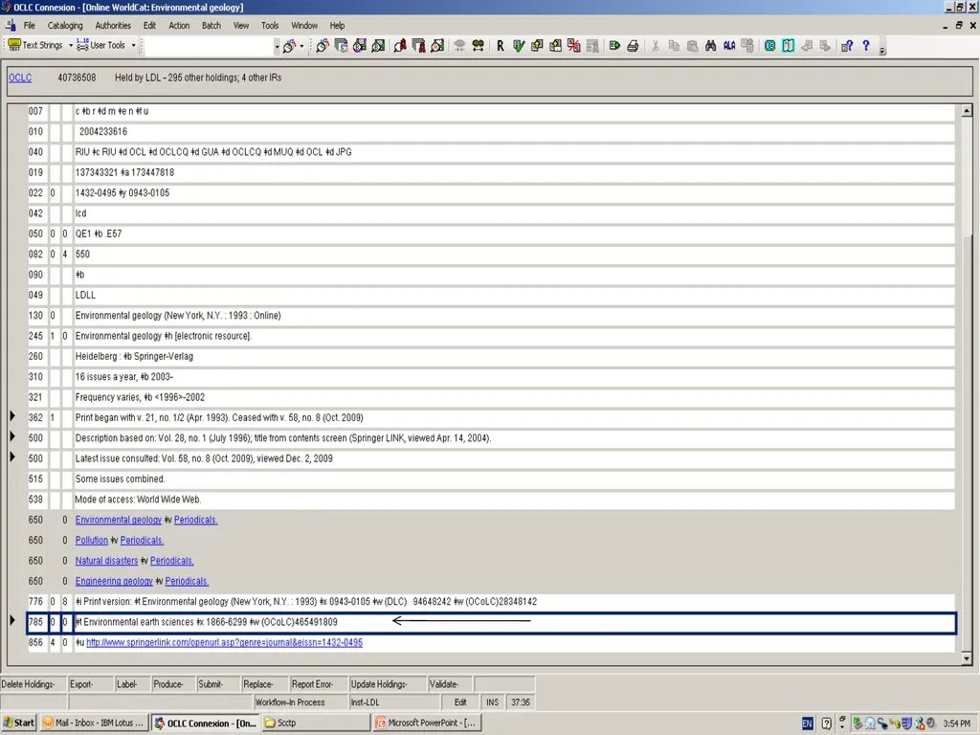Click the File menu's document icon

point(10,26)
